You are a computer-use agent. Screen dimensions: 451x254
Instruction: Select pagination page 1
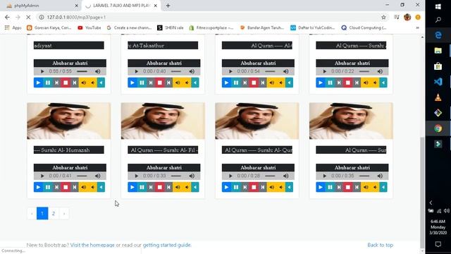(x=42, y=214)
